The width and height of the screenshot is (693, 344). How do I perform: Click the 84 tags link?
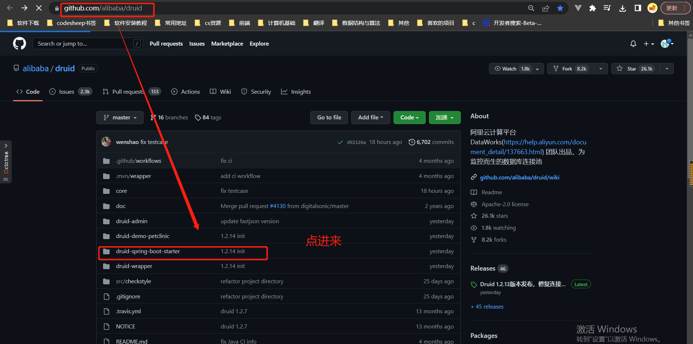[x=208, y=118]
